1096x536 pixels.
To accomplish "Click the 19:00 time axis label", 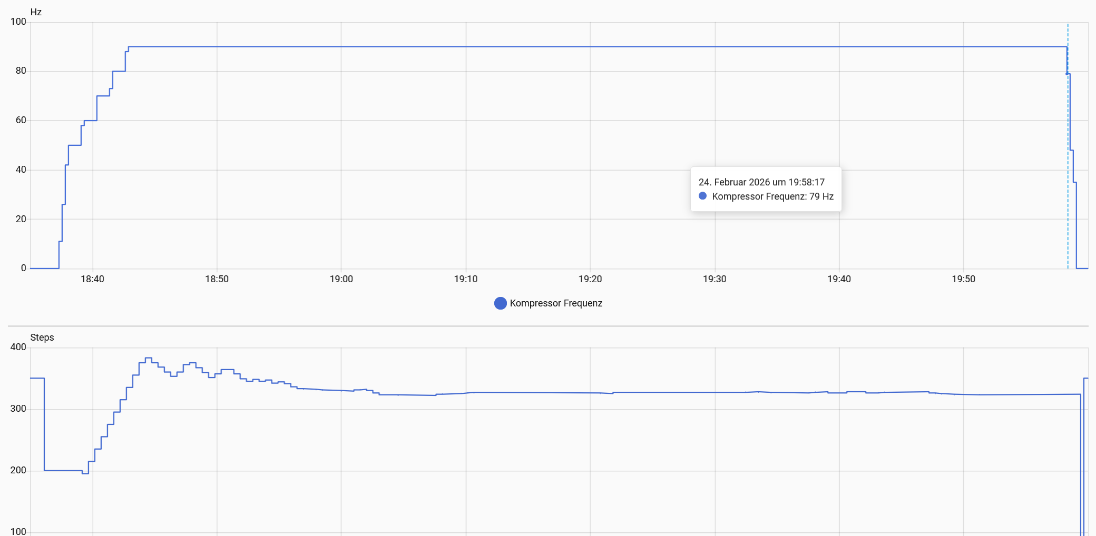I will point(341,279).
